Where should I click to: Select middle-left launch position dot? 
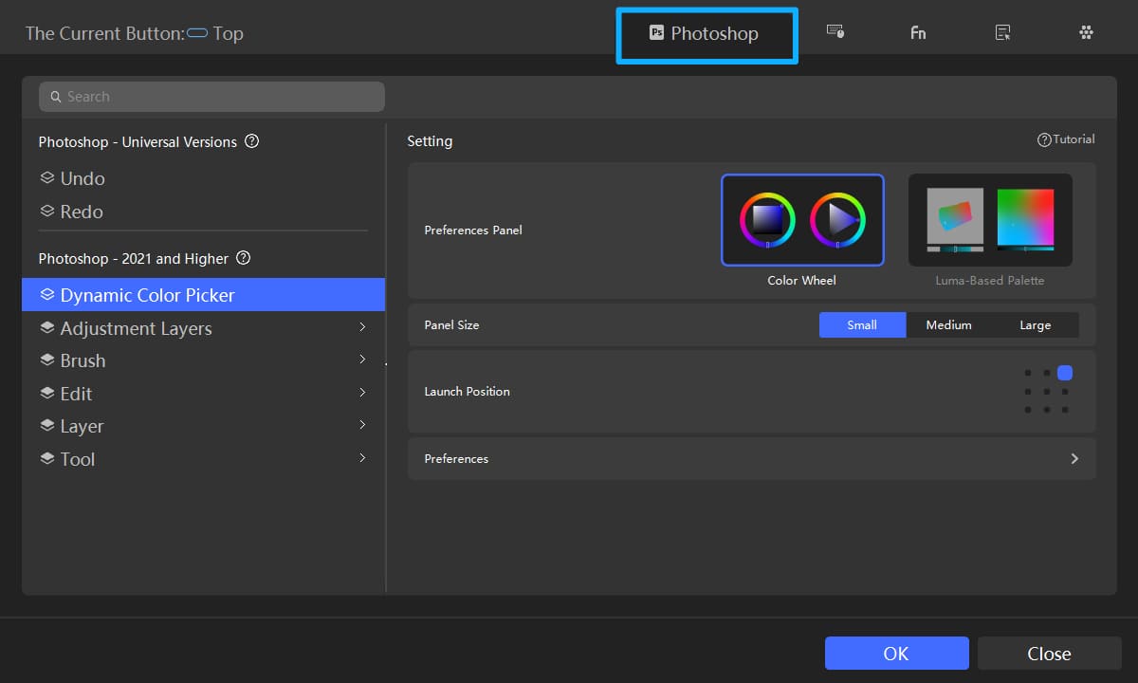[x=1028, y=392]
